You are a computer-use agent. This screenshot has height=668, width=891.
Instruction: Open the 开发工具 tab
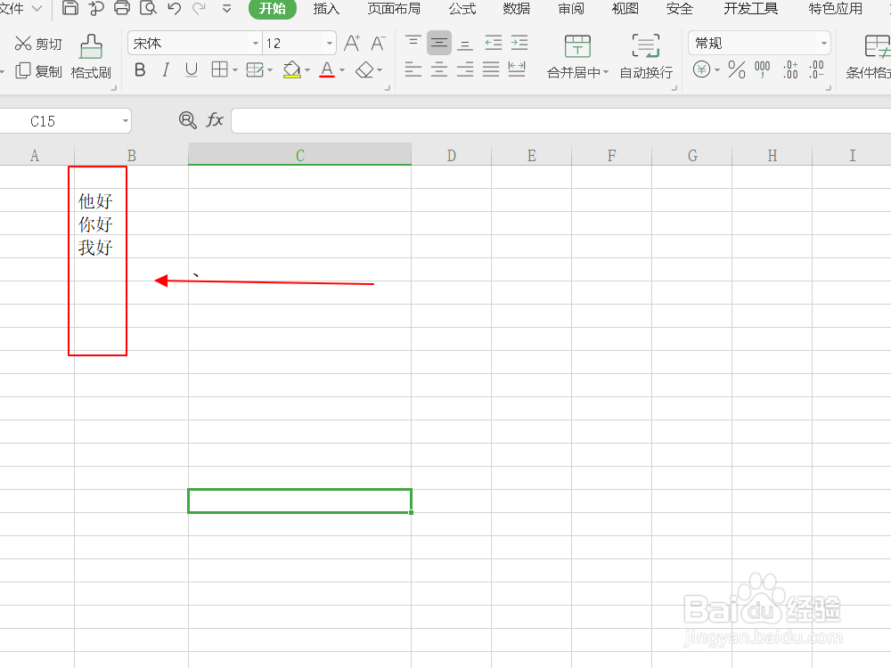pyautogui.click(x=750, y=9)
